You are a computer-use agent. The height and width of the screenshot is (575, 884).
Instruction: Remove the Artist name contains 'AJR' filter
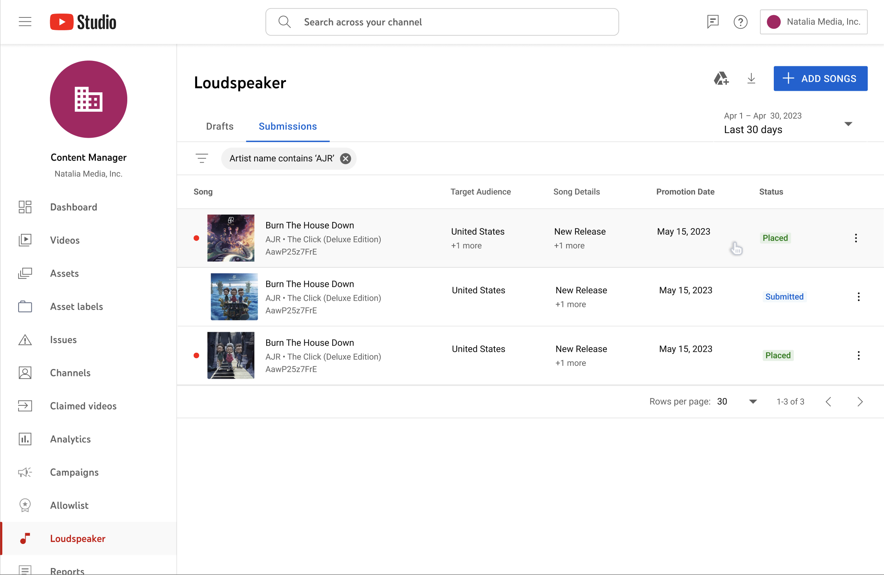coord(345,158)
